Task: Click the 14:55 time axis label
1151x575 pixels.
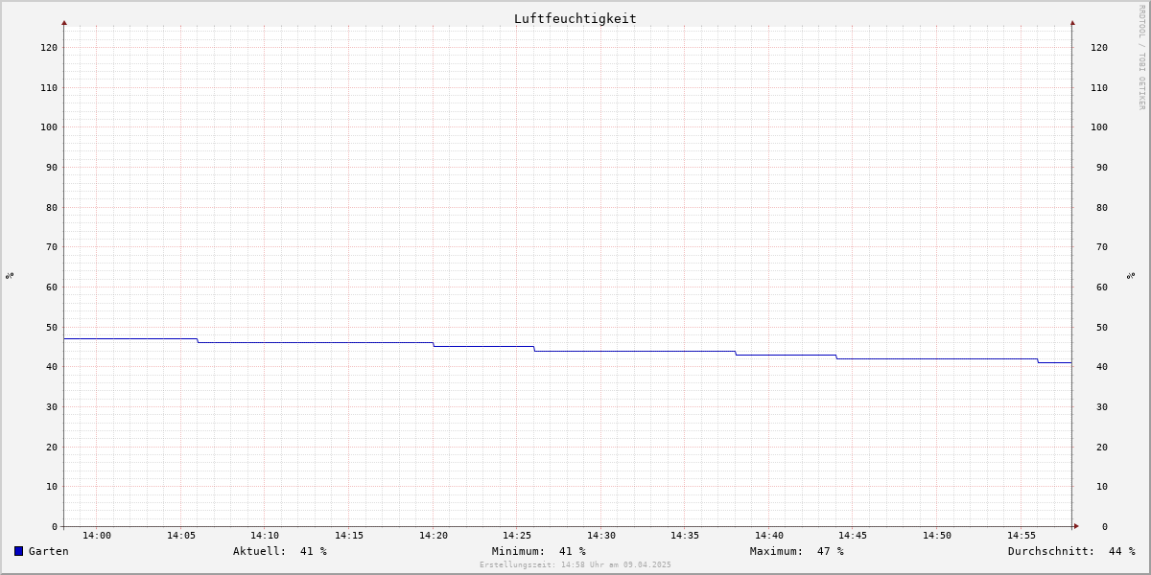Action: [x=1022, y=536]
